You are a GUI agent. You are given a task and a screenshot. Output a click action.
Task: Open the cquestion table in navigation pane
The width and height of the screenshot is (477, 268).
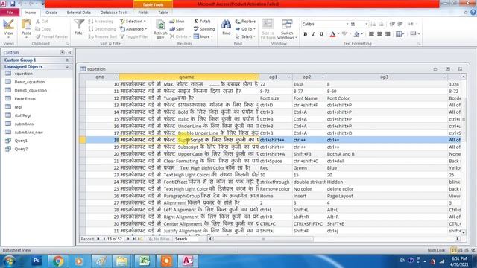[23, 74]
